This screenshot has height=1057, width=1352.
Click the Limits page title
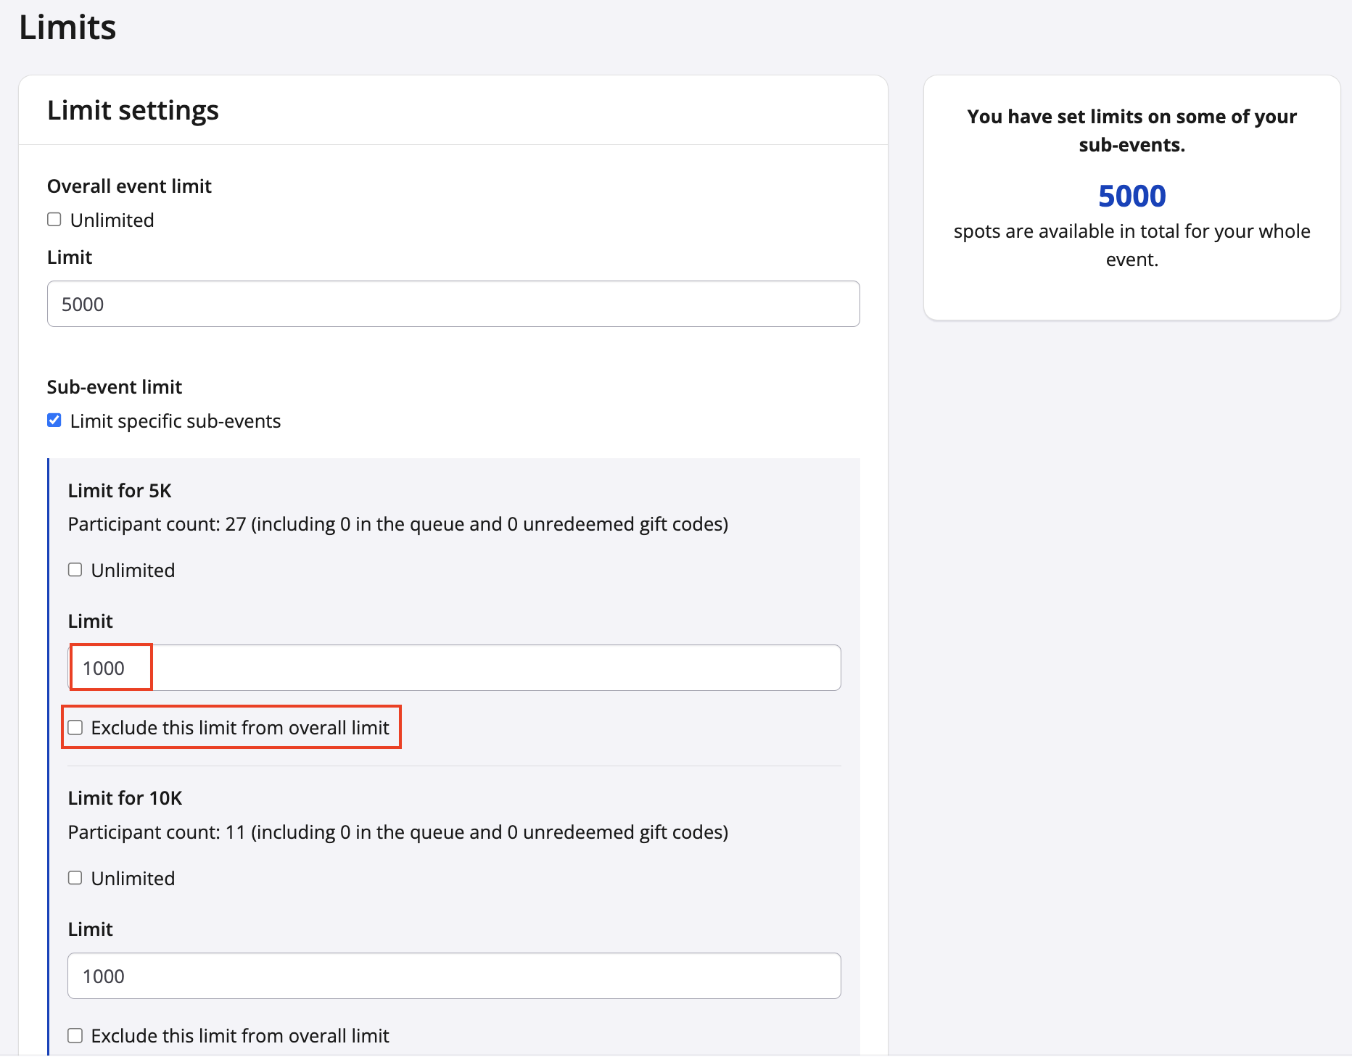pos(67,28)
